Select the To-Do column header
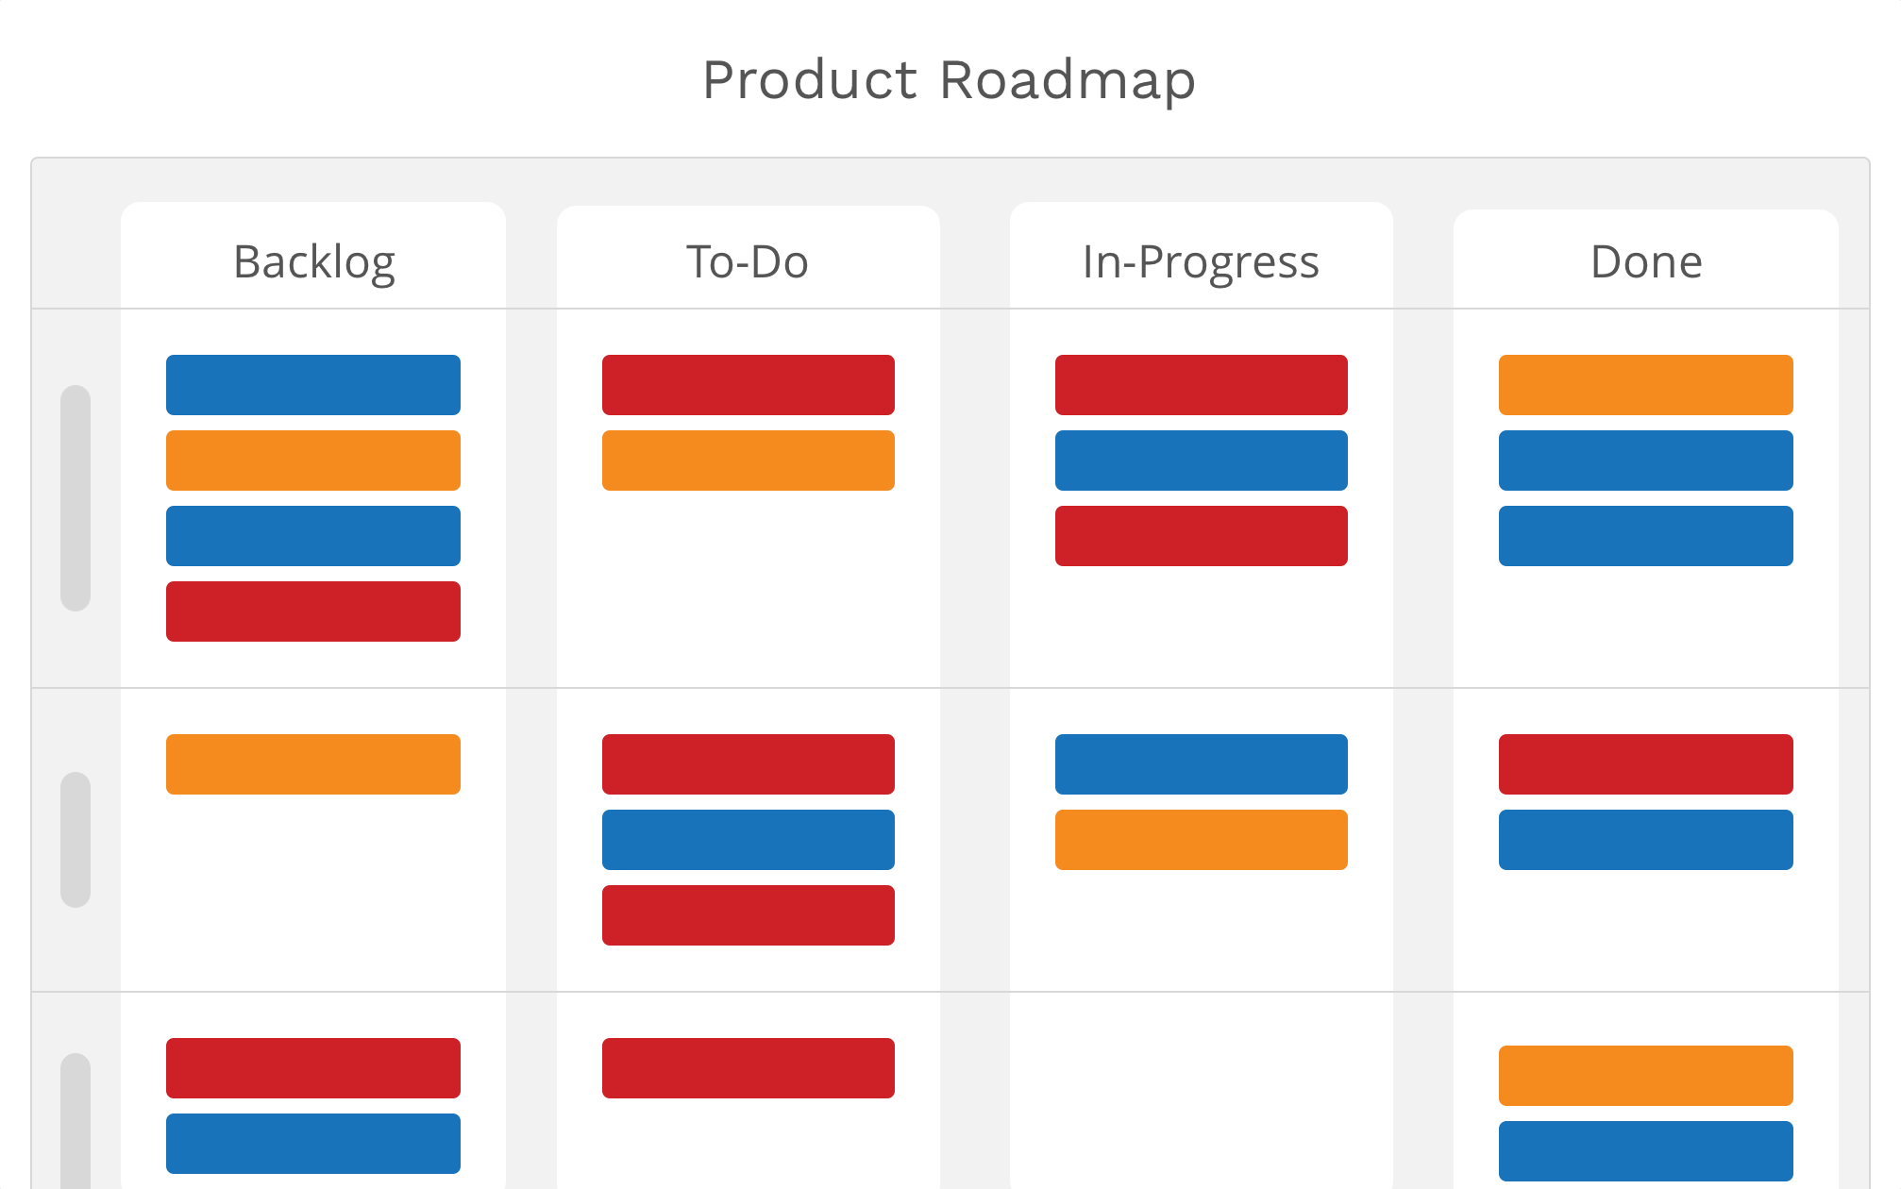Screen dimensions: 1901x1189 pos(748,261)
